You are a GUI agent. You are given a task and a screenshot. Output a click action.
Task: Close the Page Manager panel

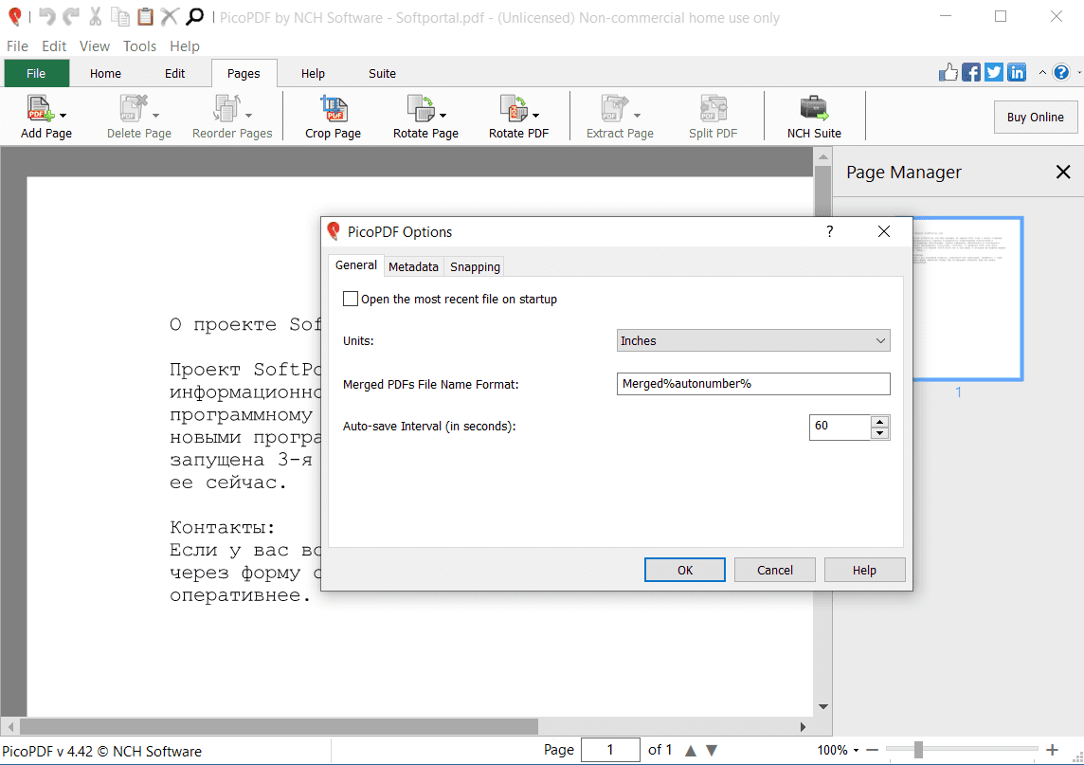(1063, 173)
